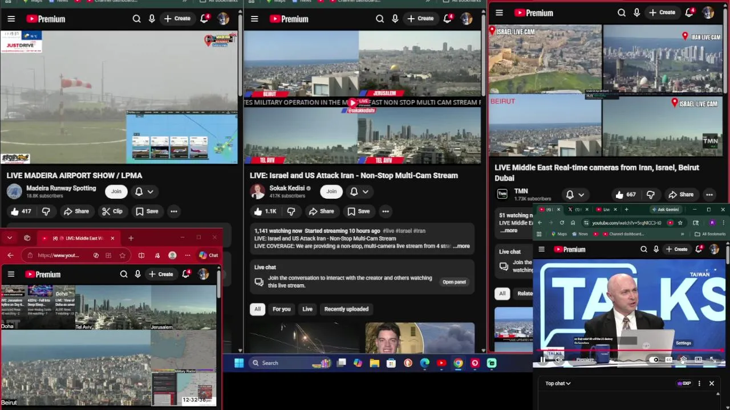
Task: Seek on the Taiwan Talks progress bar
Action: (x=629, y=351)
